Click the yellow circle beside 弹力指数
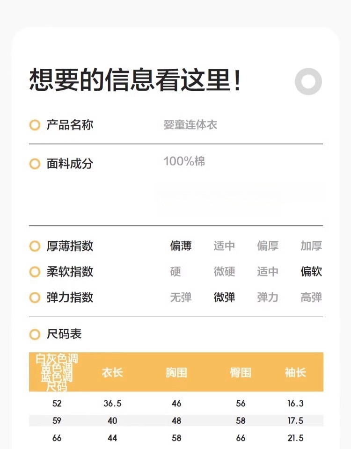Image resolution: width=351 pixels, height=449 pixels. (x=35, y=297)
